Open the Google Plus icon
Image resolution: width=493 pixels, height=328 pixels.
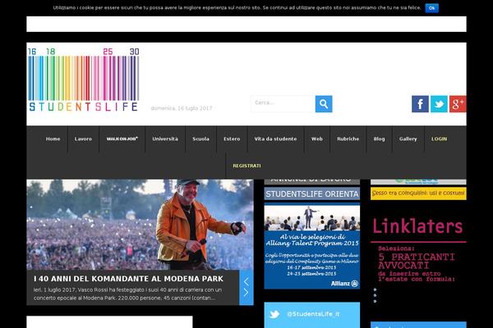click(x=458, y=104)
